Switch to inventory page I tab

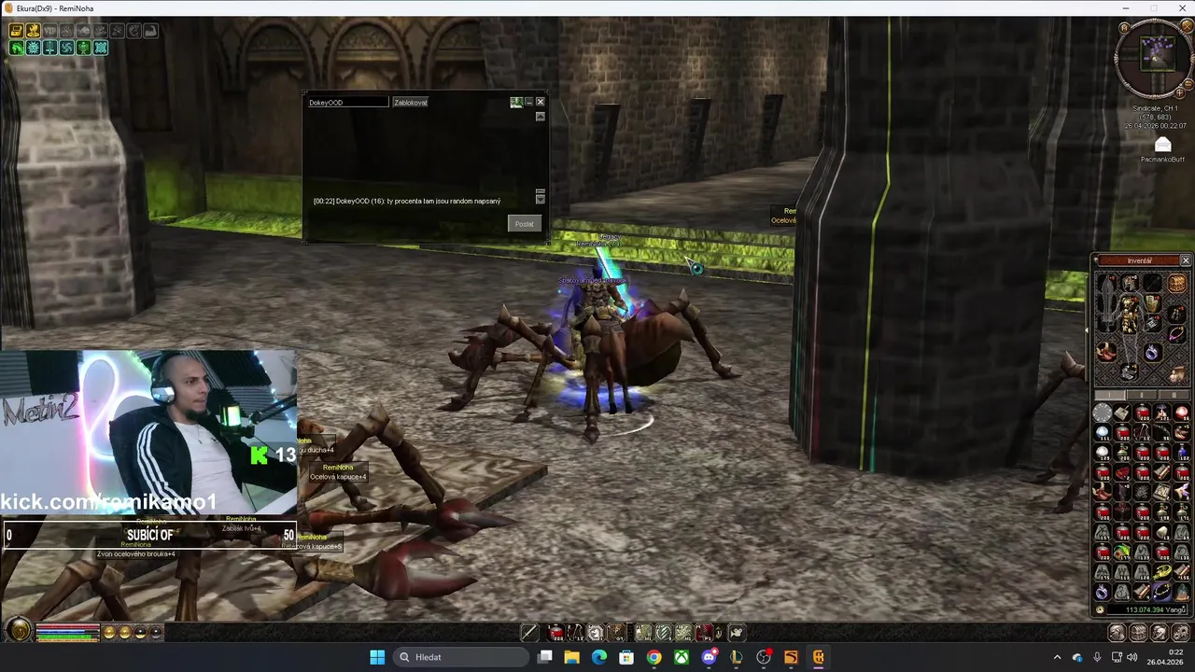click(1110, 395)
